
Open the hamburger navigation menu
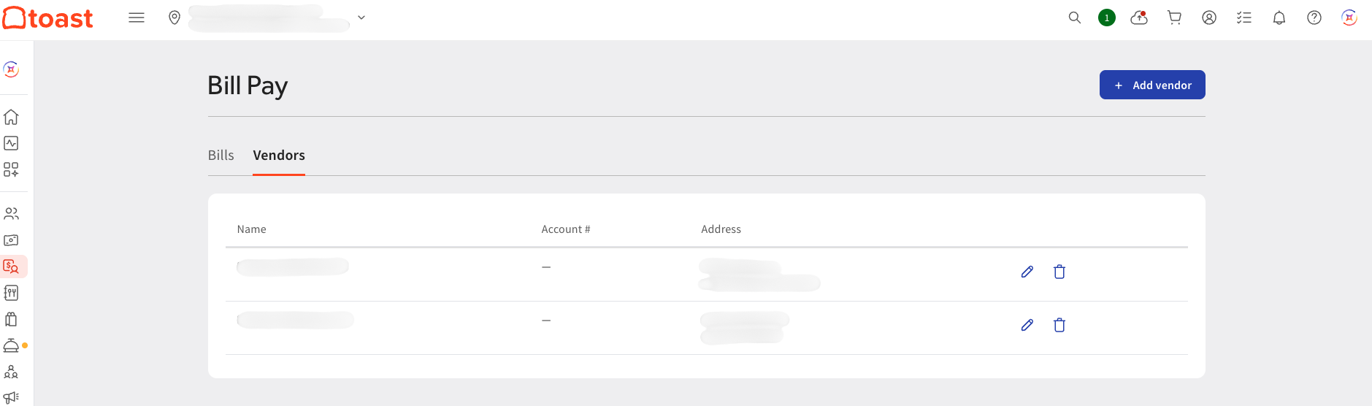137,18
